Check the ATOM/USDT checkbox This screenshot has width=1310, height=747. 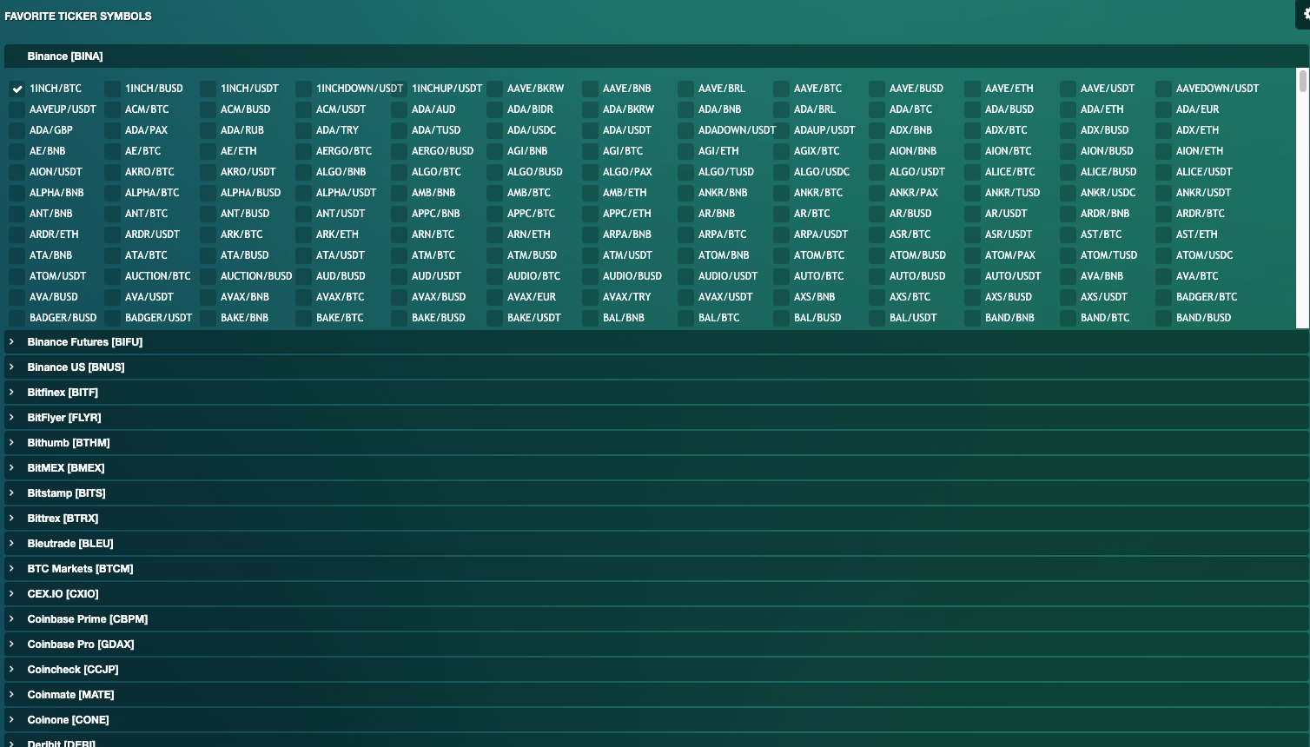17,276
